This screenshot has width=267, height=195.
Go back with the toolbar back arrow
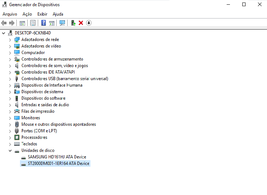click(x=4, y=23)
